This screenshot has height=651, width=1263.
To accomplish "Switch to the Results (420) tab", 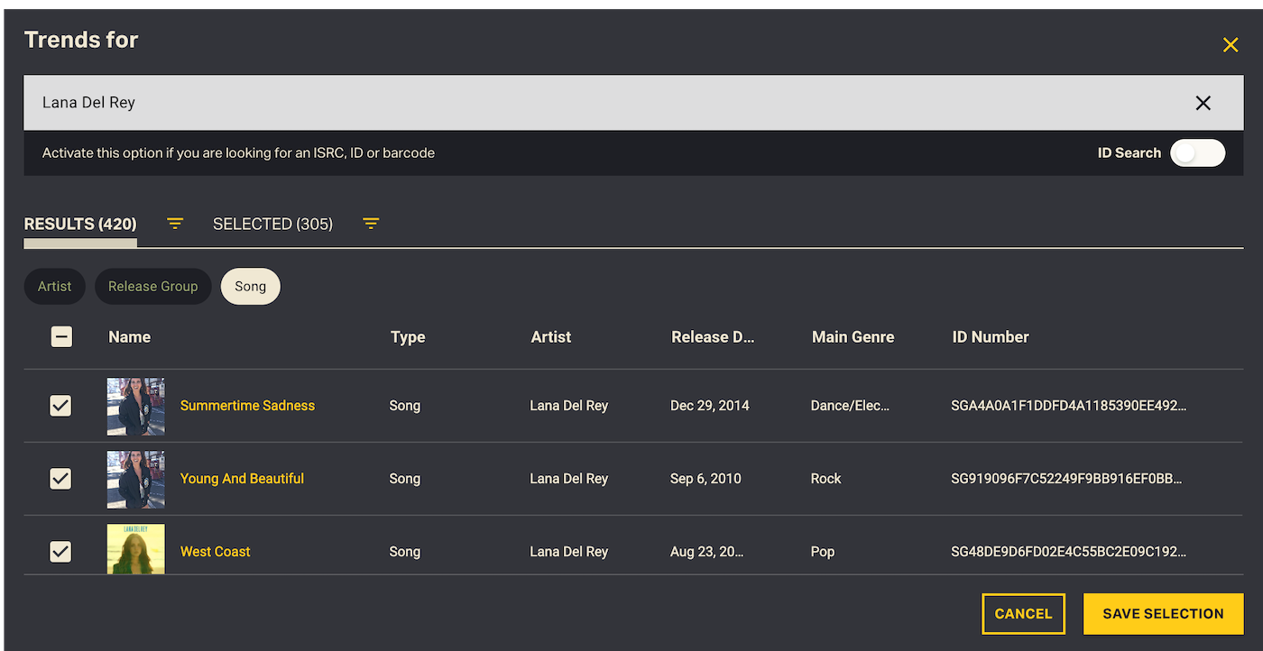I will coord(80,224).
